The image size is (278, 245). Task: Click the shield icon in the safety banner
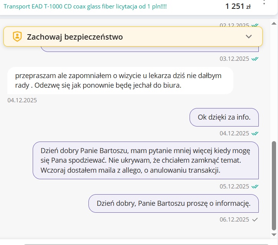click(17, 37)
